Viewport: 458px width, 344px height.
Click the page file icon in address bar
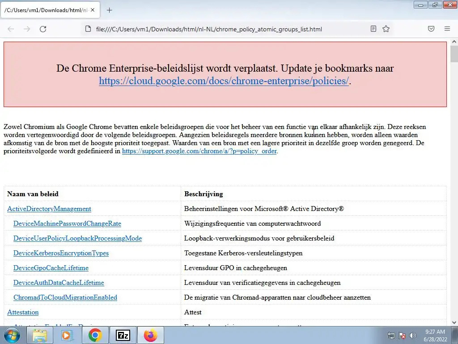(88, 29)
